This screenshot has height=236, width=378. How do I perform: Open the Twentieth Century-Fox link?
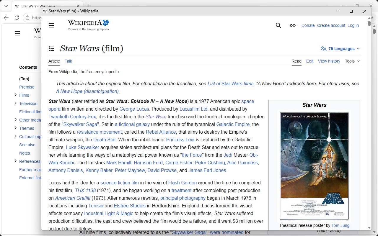tap(72, 117)
